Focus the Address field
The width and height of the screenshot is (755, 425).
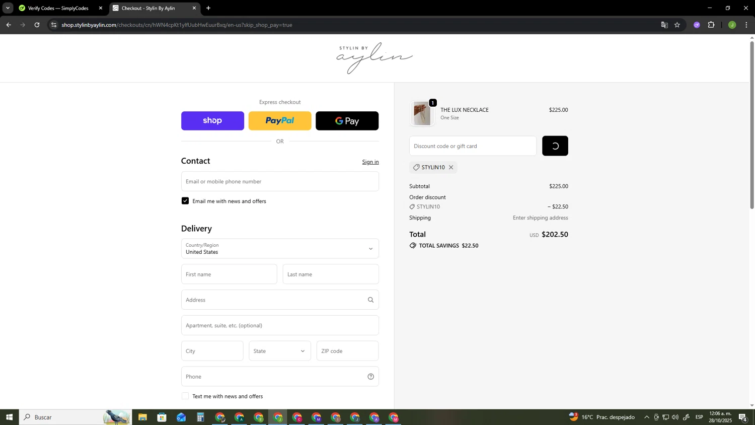[x=280, y=300]
